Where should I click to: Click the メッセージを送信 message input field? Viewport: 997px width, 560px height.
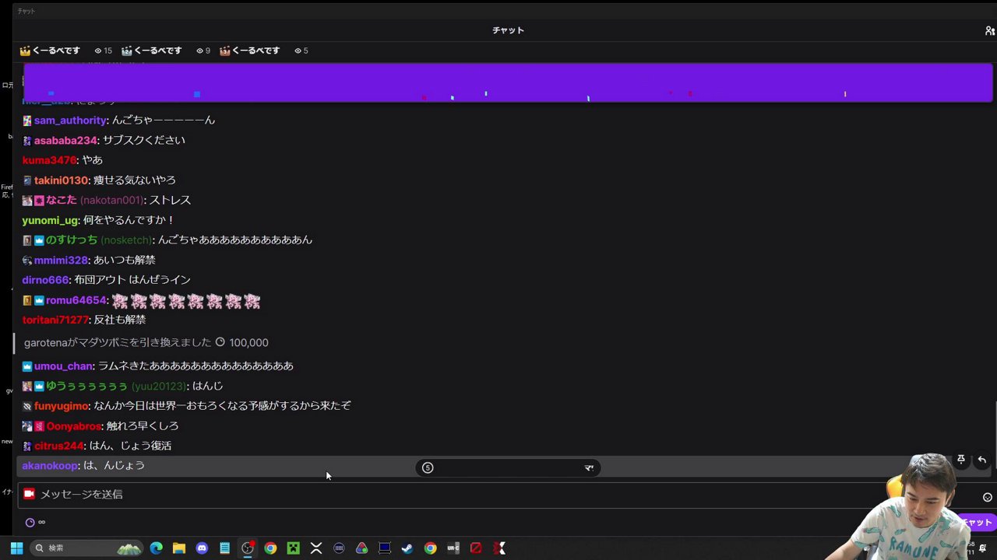(467, 494)
